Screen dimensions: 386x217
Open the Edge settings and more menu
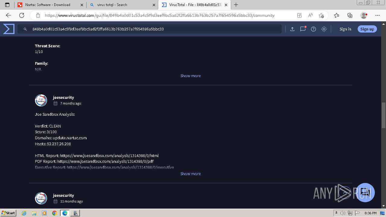[378, 15]
